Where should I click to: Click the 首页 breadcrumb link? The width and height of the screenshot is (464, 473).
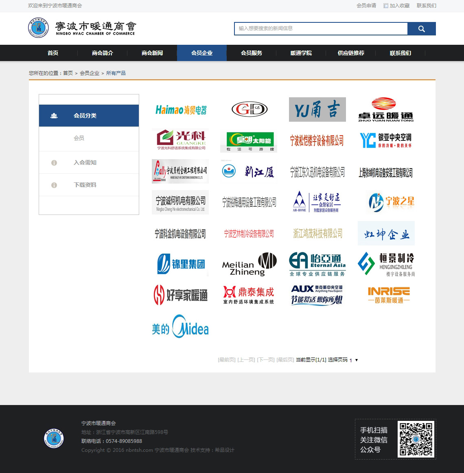(x=68, y=73)
